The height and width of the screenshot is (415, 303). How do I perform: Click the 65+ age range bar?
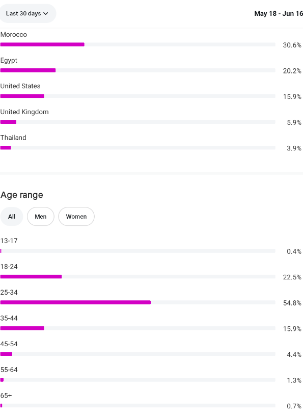pos(138,405)
